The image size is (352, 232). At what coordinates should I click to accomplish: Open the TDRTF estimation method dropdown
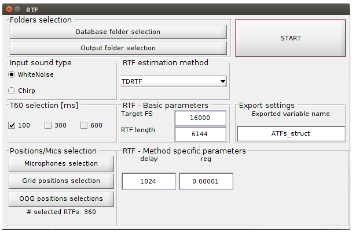pyautogui.click(x=174, y=81)
